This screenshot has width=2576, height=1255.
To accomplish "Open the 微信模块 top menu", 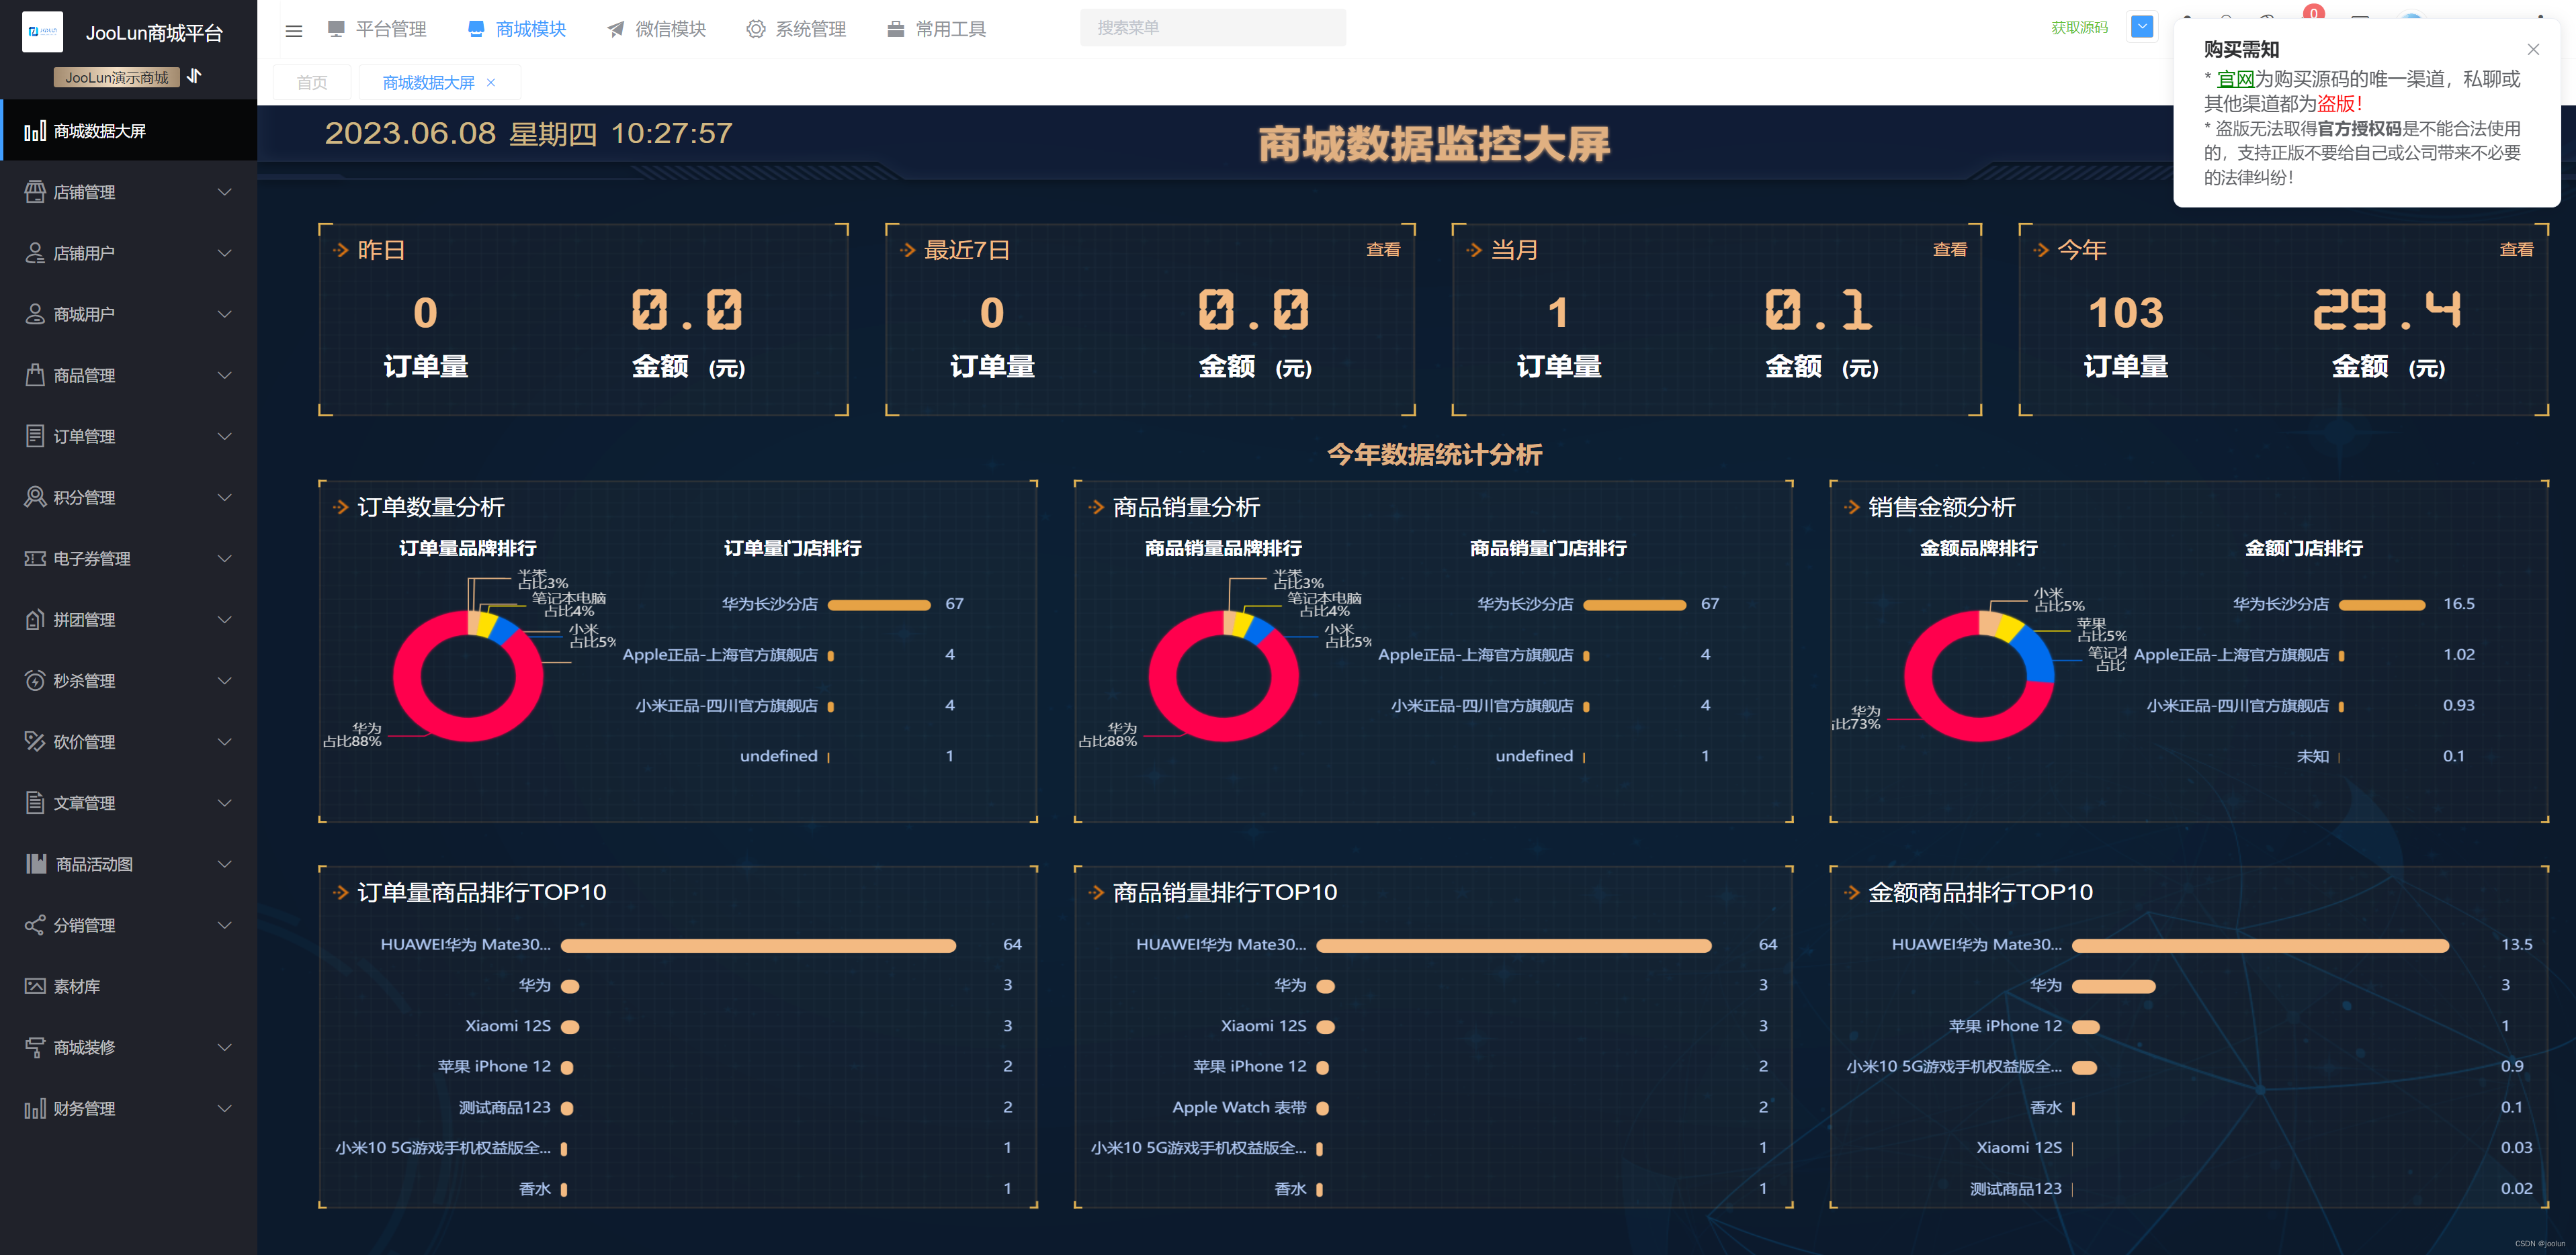I will [657, 29].
